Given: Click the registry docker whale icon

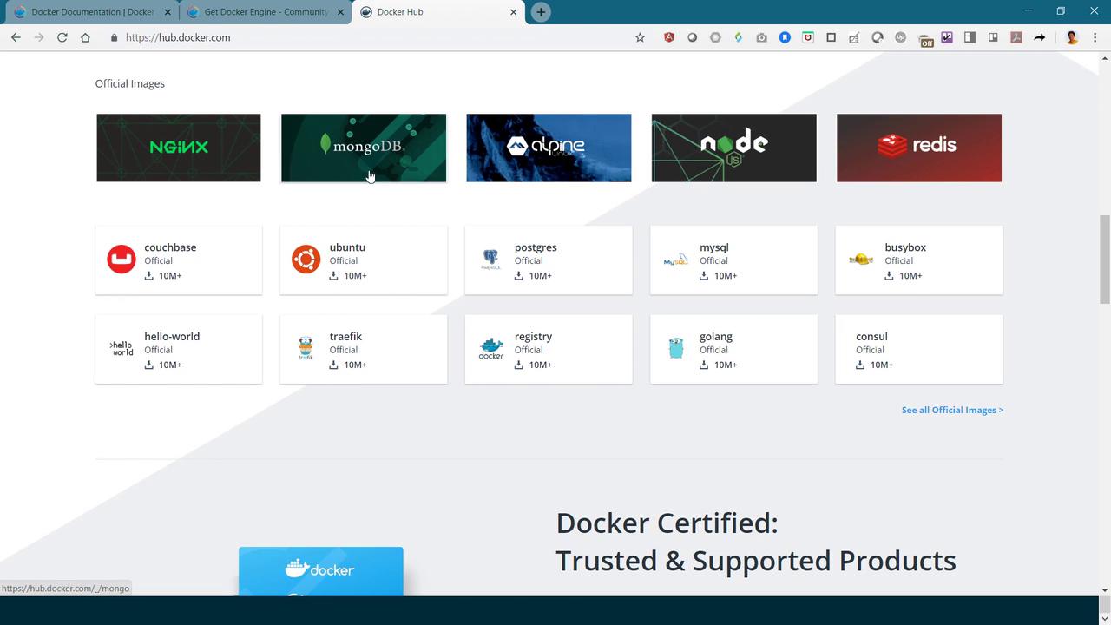Looking at the screenshot, I should click(x=491, y=349).
